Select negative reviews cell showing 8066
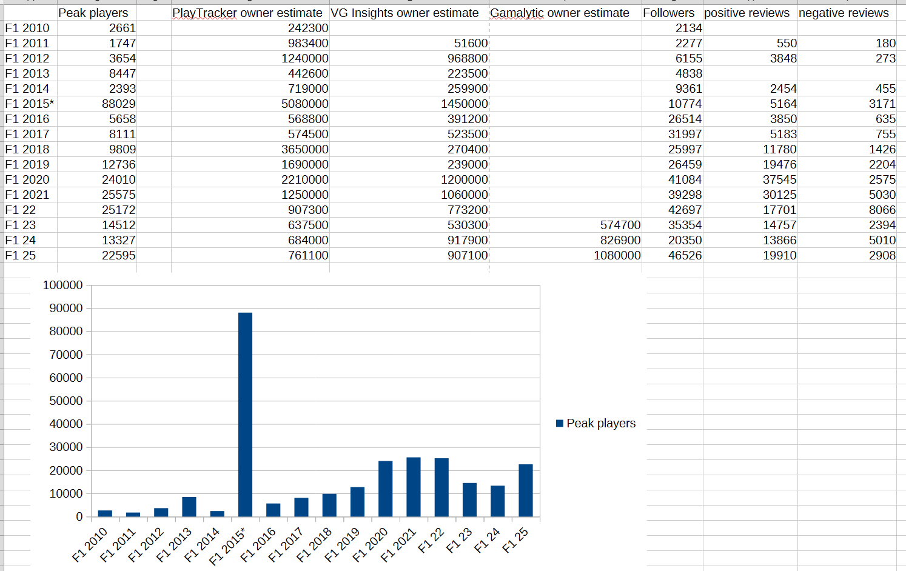Viewport: 906px width, 571px height. click(847, 210)
